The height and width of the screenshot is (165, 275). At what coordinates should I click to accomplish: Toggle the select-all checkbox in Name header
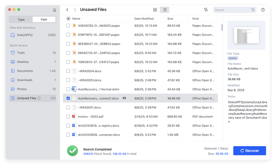pyautogui.click(x=68, y=18)
